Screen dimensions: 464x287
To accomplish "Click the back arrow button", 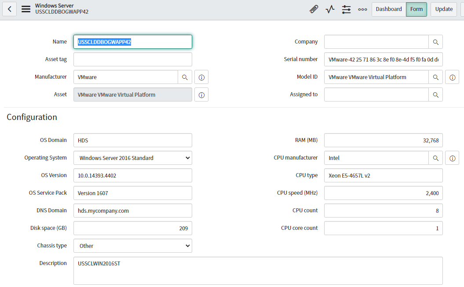I will pos(10,9).
